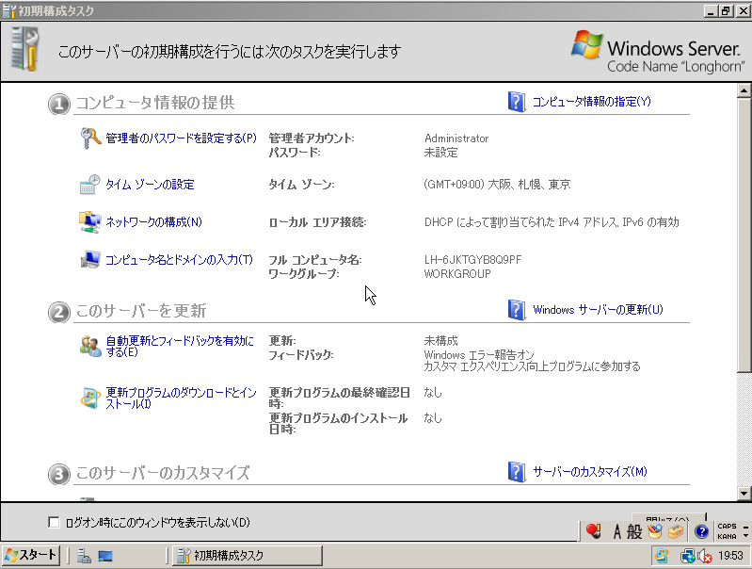
Task: Open 'ネットワークの構成(N)' link
Action: (153, 221)
